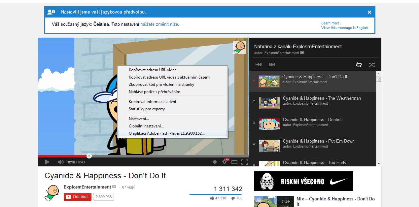
Task: Open the 'Mix – Cyanide & Happiness' suggestion title
Action: tap(335, 201)
